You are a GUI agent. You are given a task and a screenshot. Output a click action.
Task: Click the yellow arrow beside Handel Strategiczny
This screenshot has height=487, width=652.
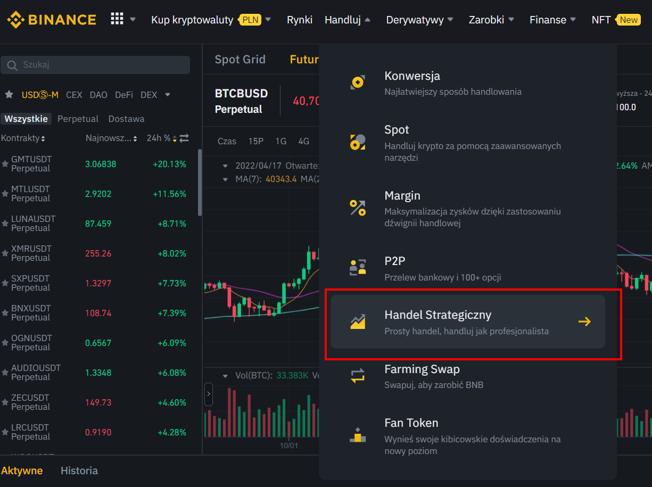point(584,321)
